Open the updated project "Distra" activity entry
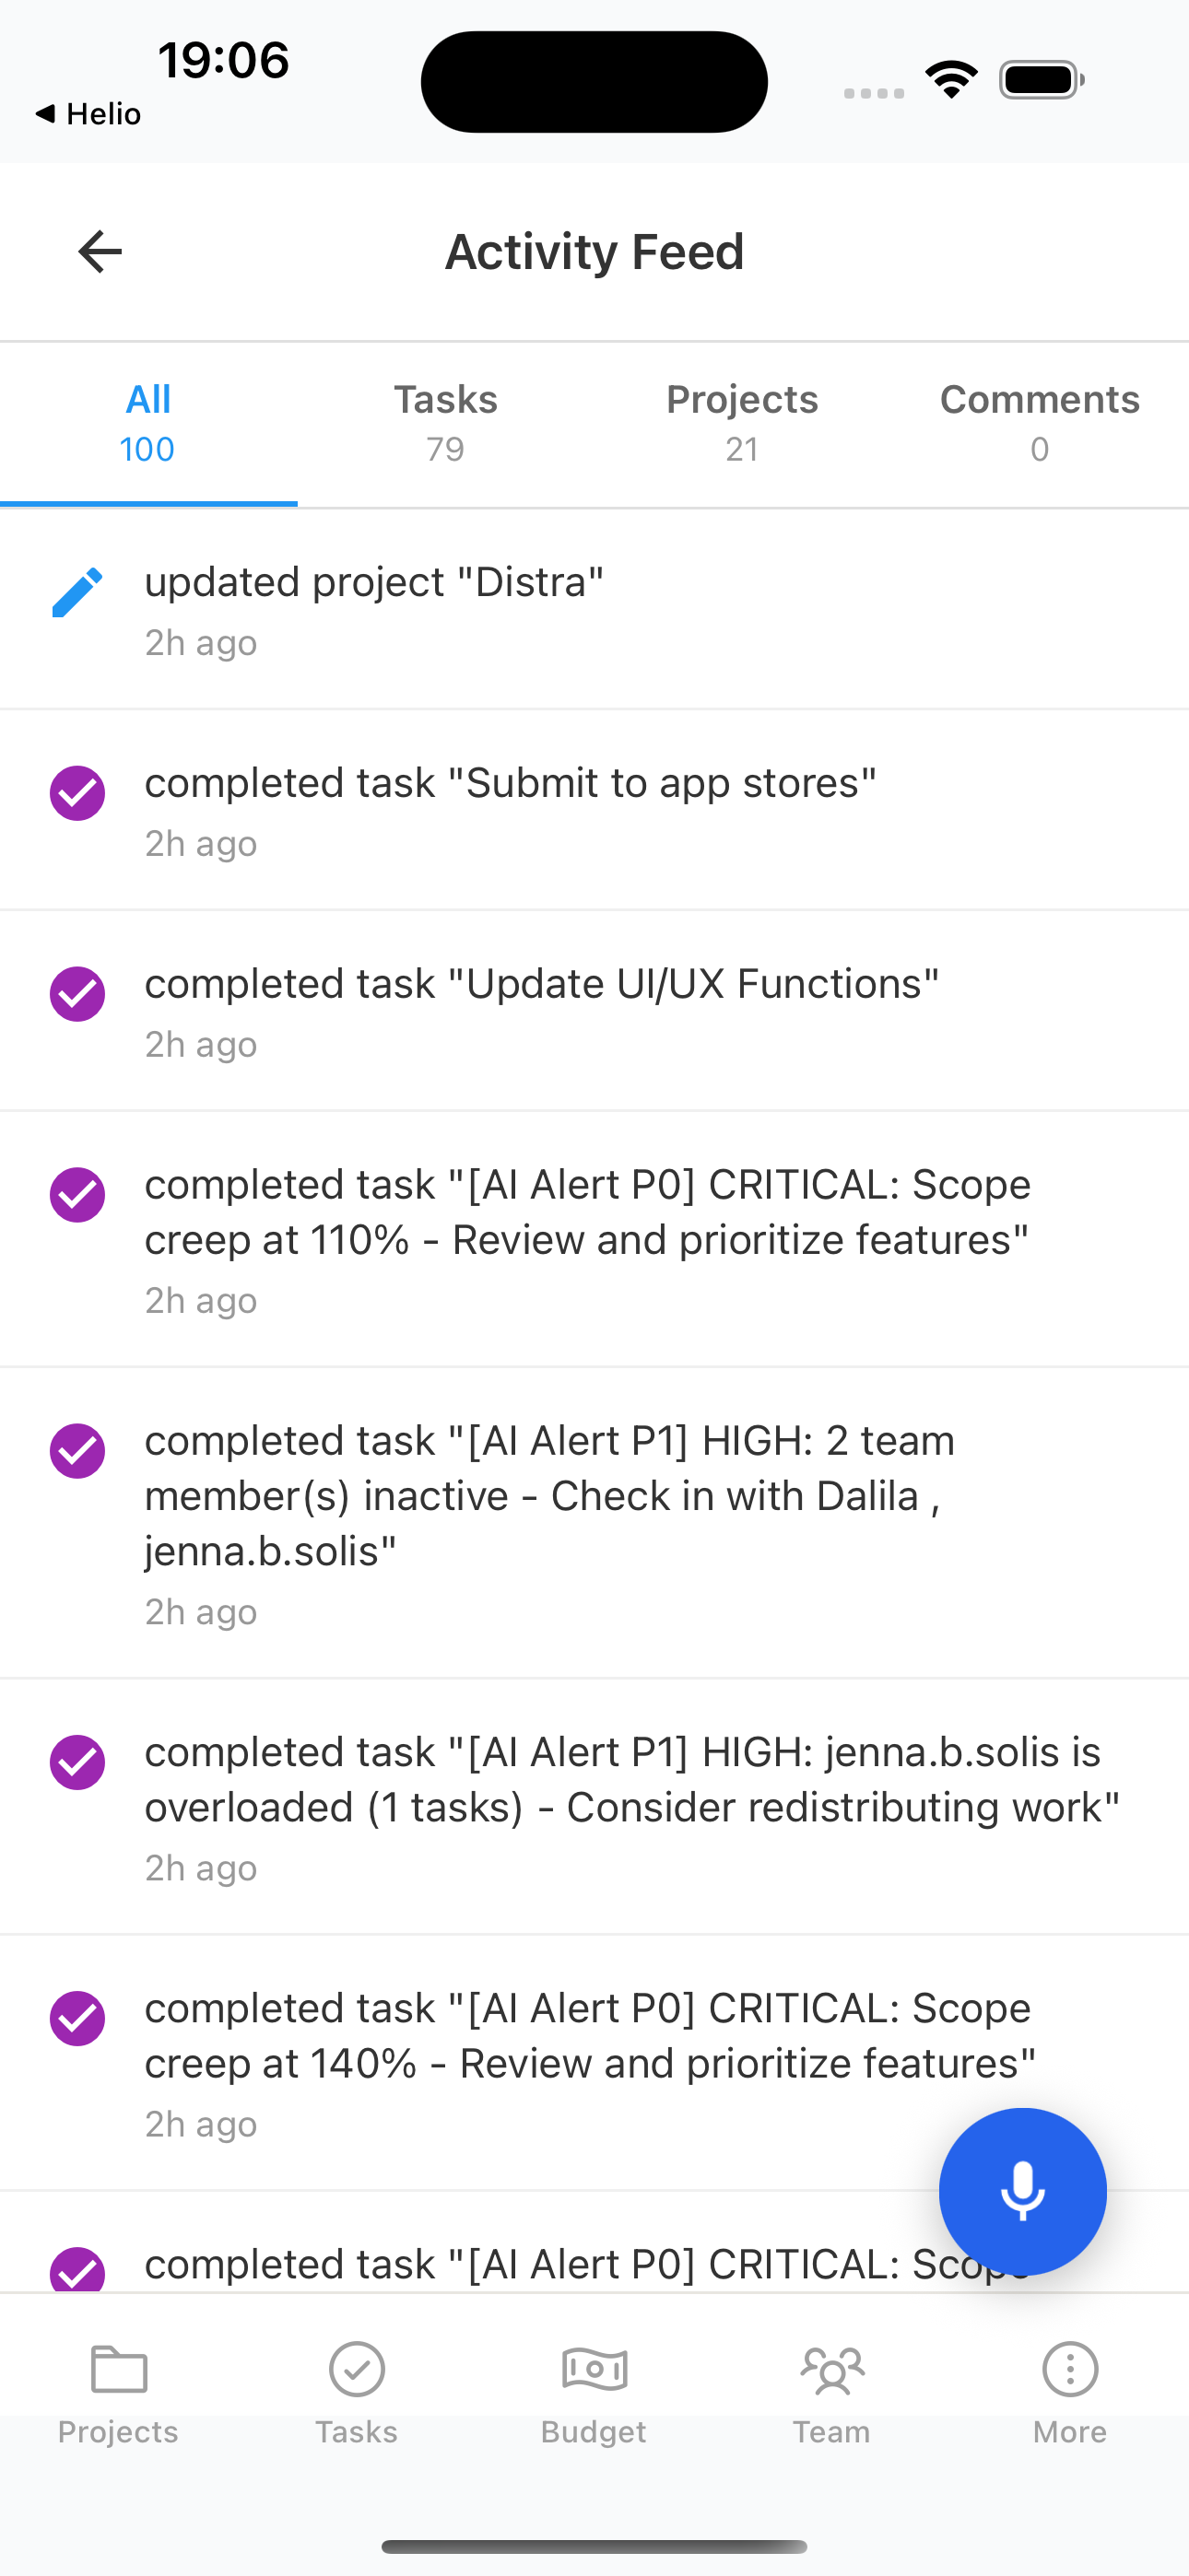The width and height of the screenshot is (1189, 2576). tap(594, 607)
